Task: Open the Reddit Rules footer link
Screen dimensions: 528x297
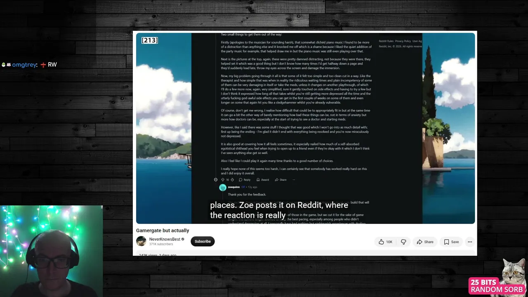Action: tap(386, 41)
